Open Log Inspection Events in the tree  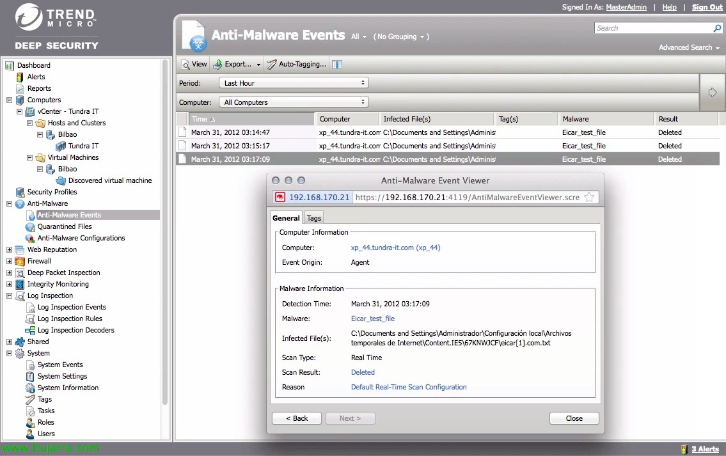pos(72,308)
